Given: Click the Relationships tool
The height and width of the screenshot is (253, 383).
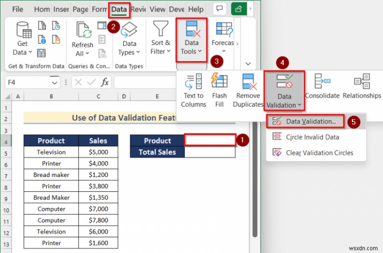Looking at the screenshot, I should [362, 87].
